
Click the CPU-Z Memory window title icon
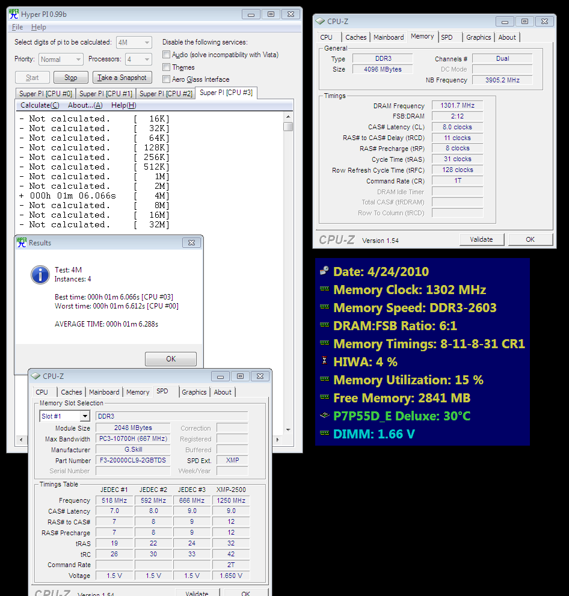pos(321,21)
